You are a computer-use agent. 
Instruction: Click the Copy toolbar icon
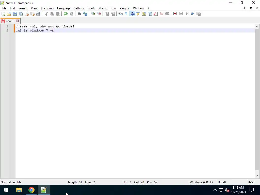click(x=52, y=14)
